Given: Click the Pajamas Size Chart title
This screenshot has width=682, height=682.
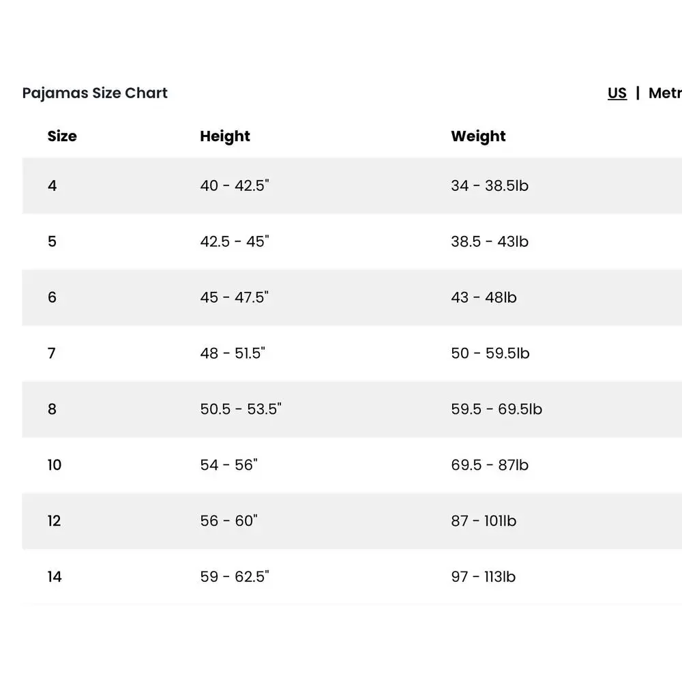Looking at the screenshot, I should (95, 93).
